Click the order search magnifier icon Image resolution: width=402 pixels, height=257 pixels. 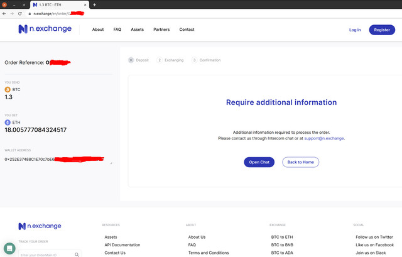(77, 254)
